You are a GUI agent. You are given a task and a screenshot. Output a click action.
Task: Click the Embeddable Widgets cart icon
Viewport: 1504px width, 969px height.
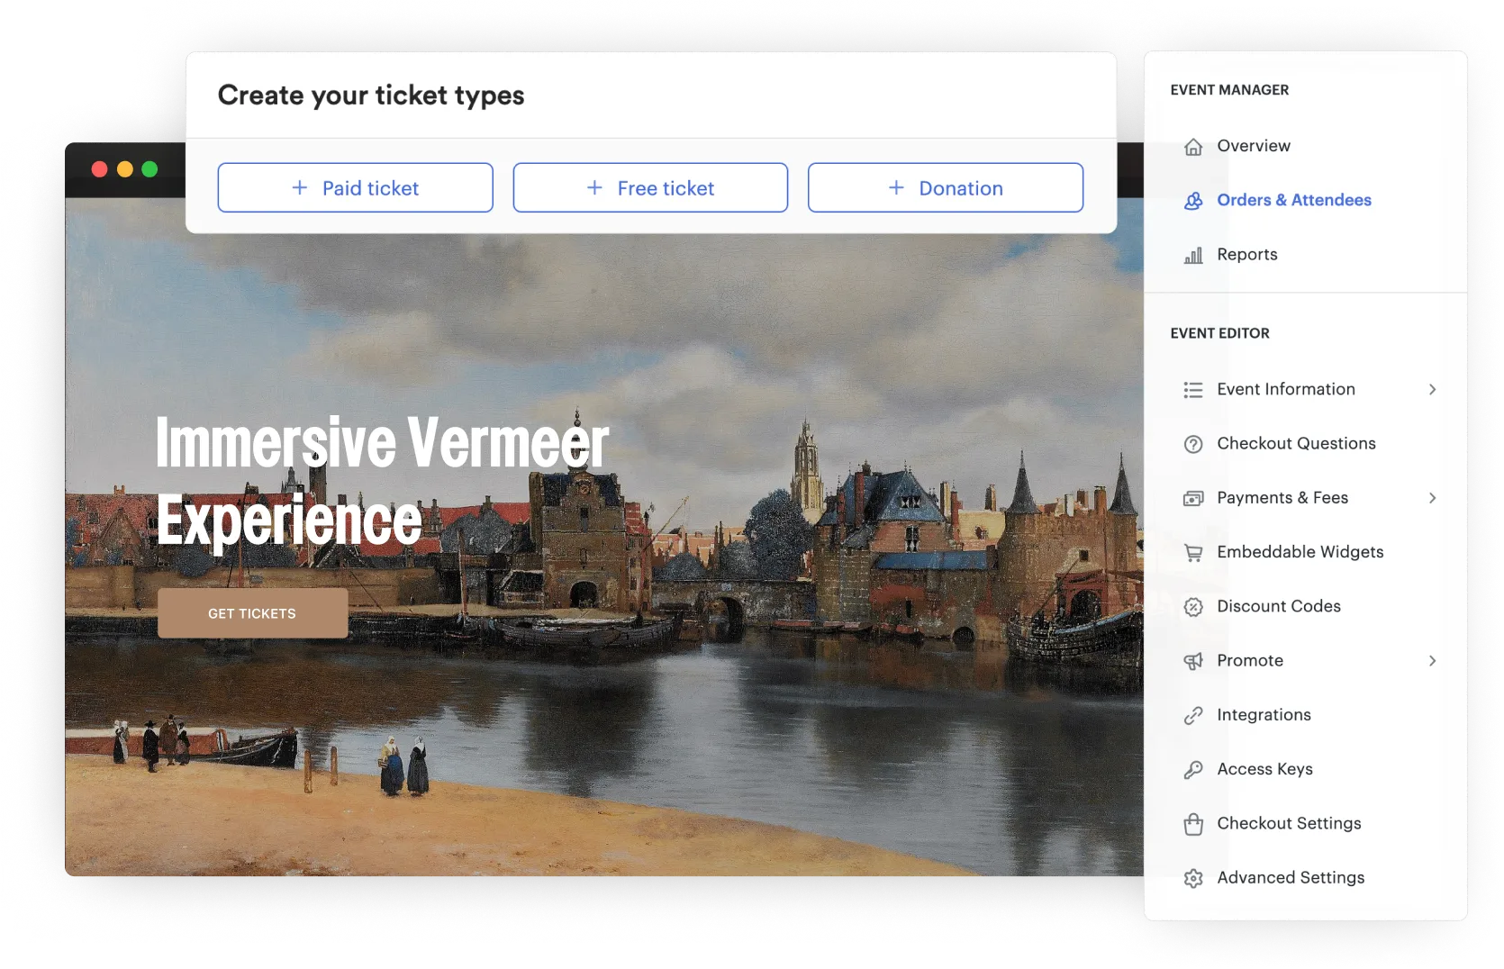pos(1193,553)
